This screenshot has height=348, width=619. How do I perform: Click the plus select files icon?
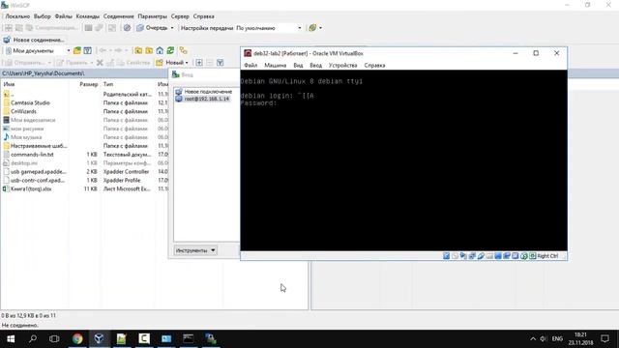[x=199, y=62]
